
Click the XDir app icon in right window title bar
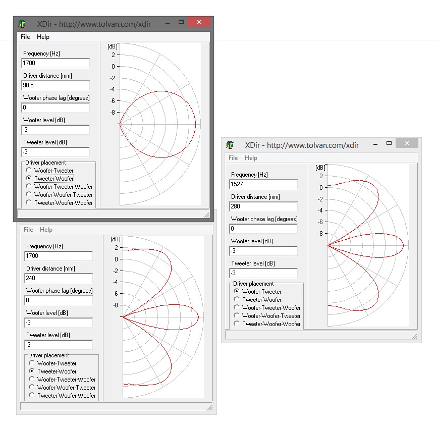pos(230,145)
